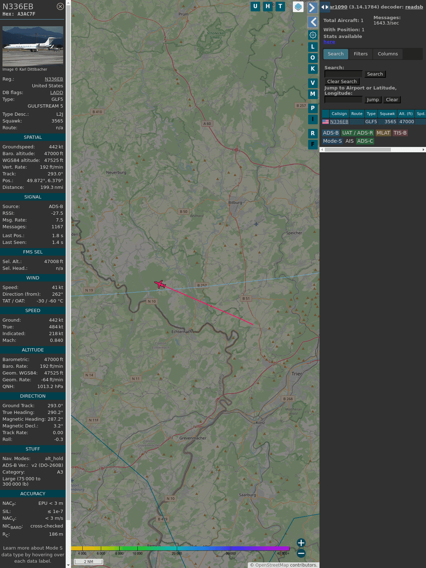Open the N336EB registration link
Screen dimensions: 426x568
54,79
